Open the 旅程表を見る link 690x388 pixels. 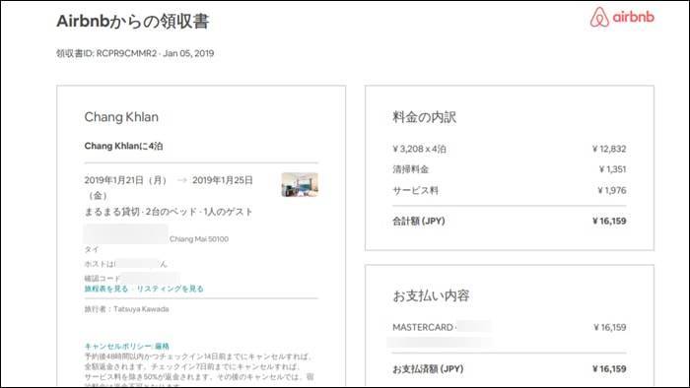click(x=106, y=289)
